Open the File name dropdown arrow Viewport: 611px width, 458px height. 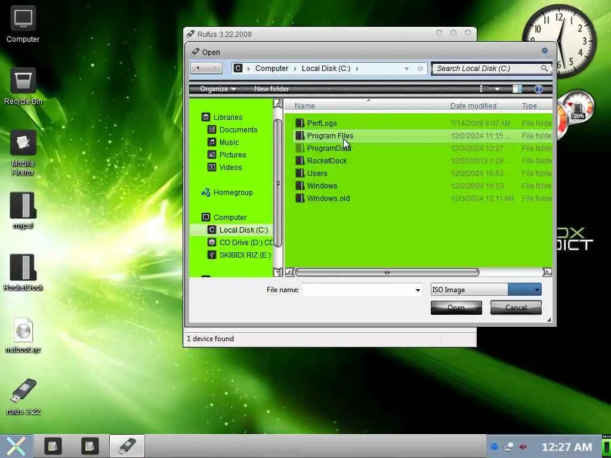tap(418, 290)
